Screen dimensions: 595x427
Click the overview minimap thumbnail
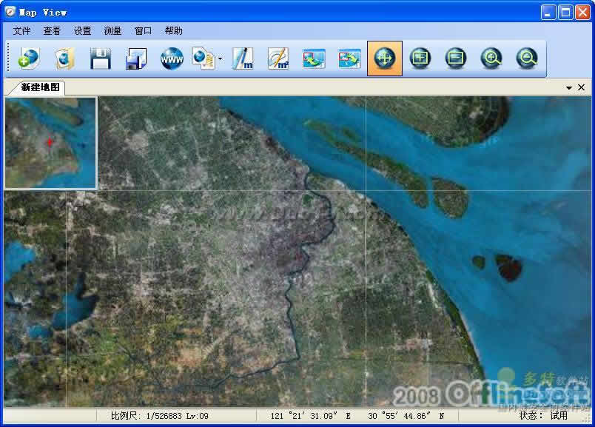(x=50, y=143)
